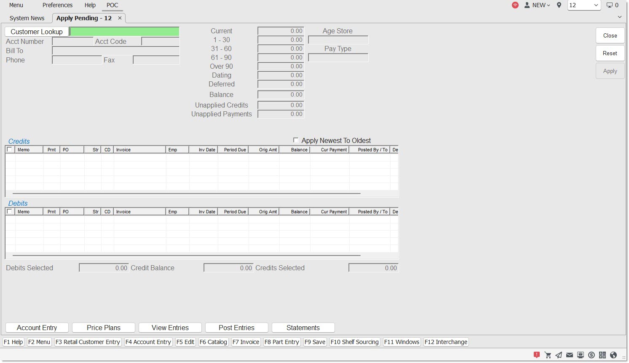Click the red Wi-Fi connection status icon
The height and width of the screenshot is (363, 629).
[515, 5]
